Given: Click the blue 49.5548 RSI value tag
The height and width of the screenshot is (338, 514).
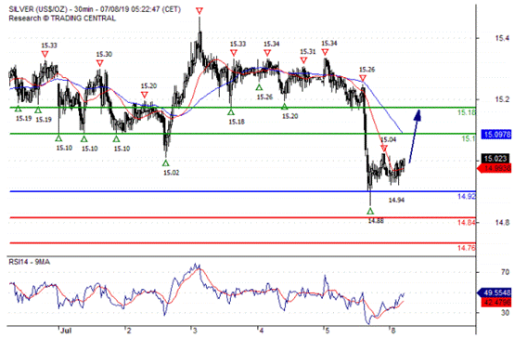Looking at the screenshot, I should 494,292.
